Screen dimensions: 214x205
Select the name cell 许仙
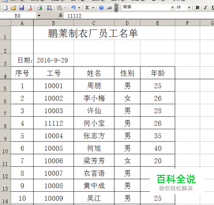94,111
